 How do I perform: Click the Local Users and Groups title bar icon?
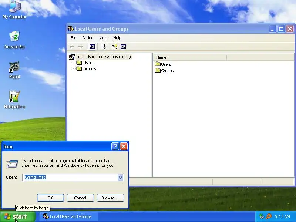click(70, 29)
